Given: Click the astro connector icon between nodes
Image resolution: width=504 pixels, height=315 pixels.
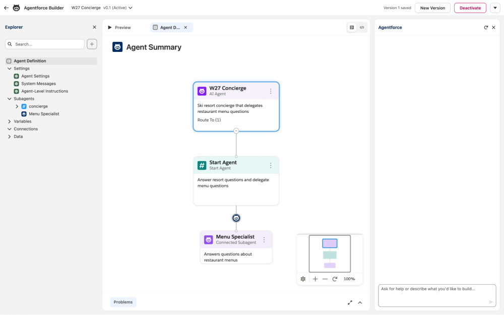Looking at the screenshot, I should [236, 218].
